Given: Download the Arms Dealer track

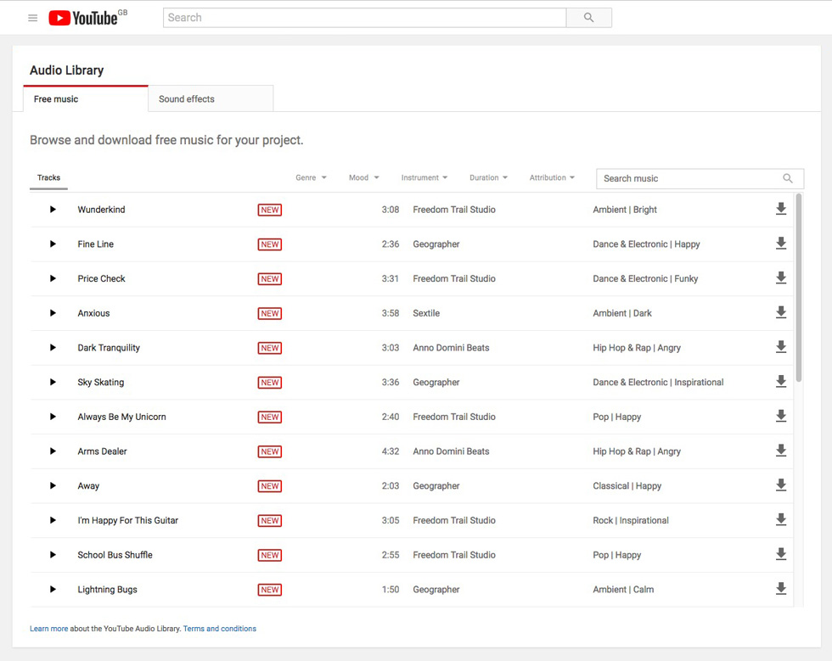Looking at the screenshot, I should pyautogui.click(x=781, y=451).
